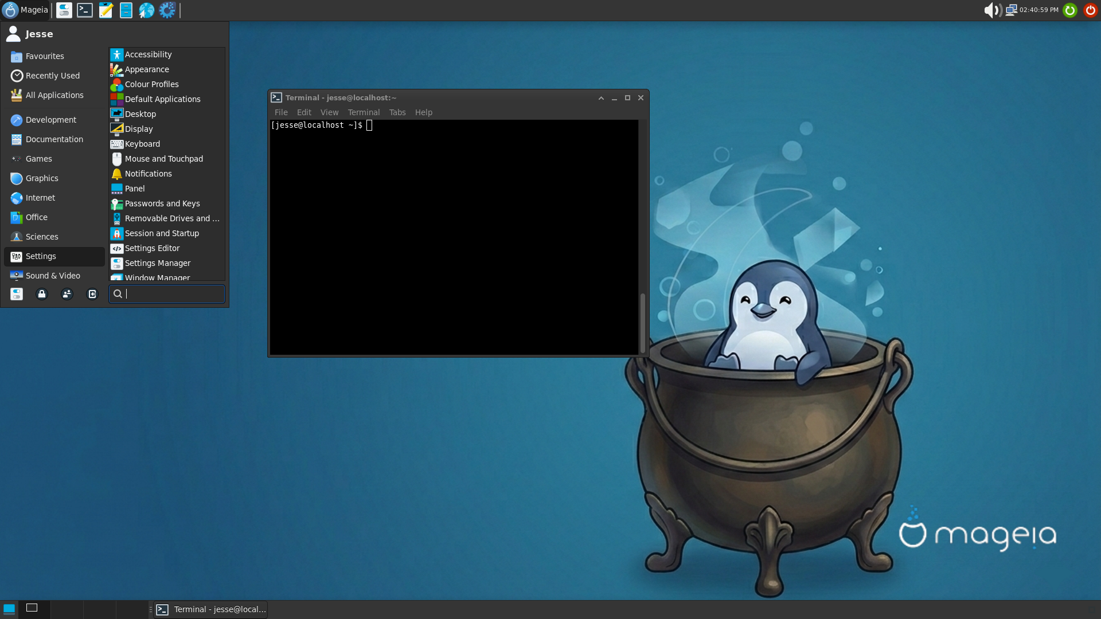This screenshot has height=619, width=1101.
Task: Open the terminal's Edit menu
Action: (304, 112)
